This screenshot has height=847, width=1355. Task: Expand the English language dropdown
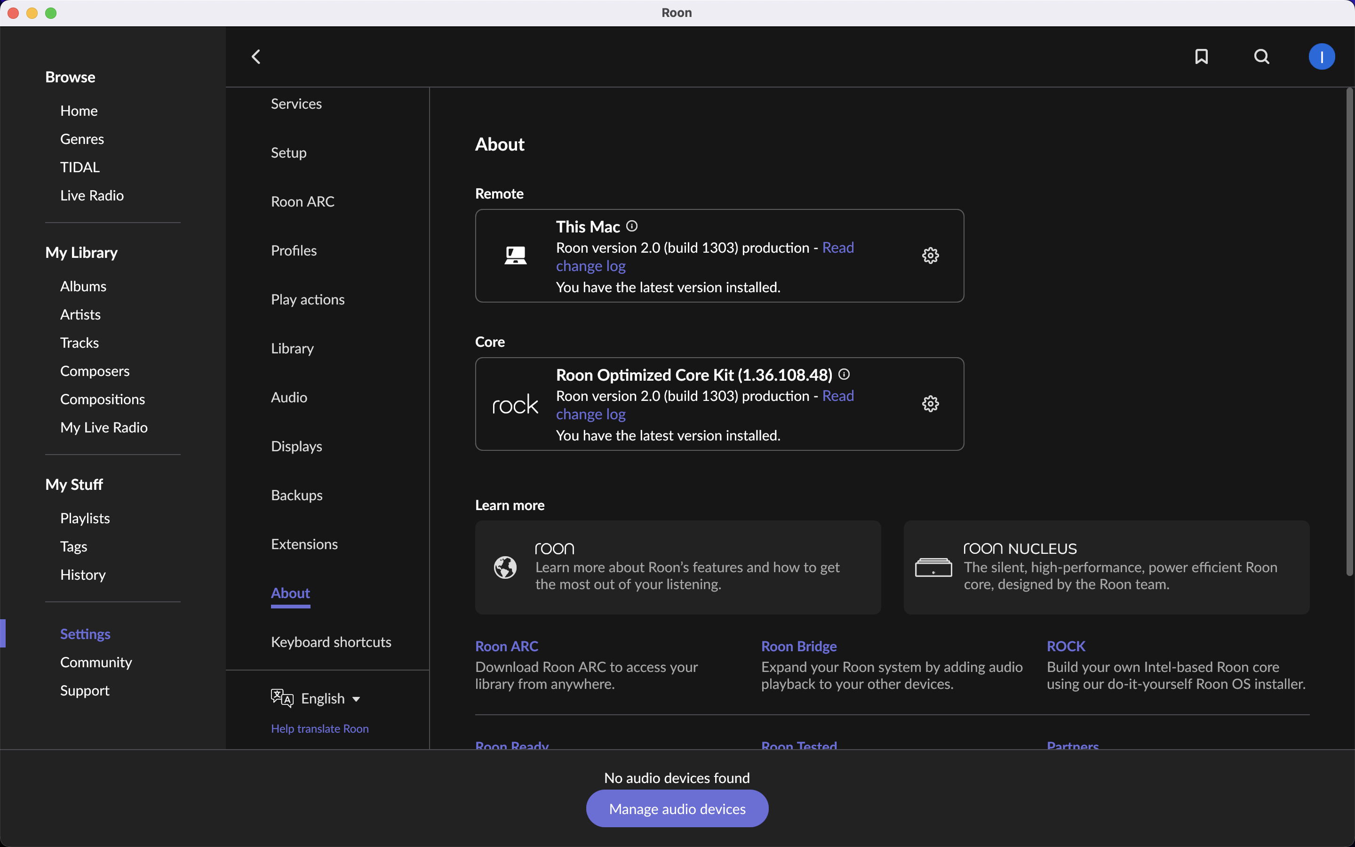pos(330,699)
